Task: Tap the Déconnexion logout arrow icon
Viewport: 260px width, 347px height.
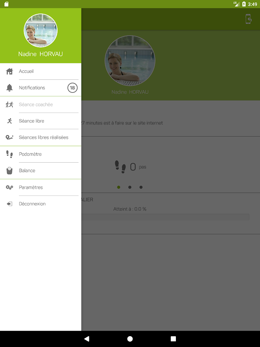Action: [10, 204]
